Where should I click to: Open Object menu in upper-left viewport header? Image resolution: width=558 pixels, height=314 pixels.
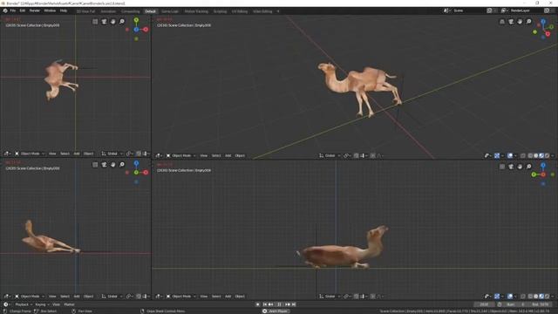tap(88, 154)
